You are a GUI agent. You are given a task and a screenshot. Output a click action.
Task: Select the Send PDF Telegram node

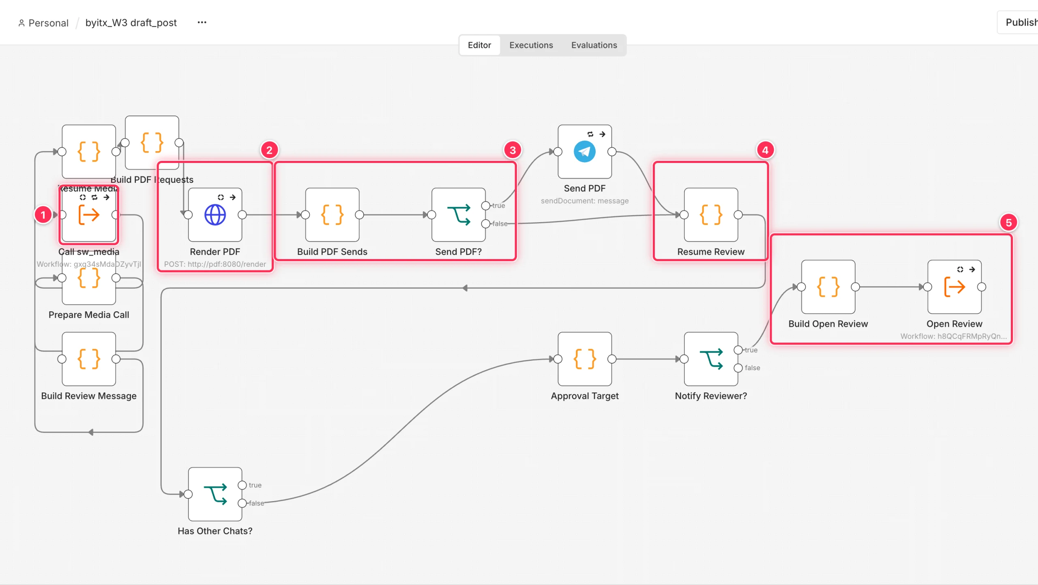(584, 152)
